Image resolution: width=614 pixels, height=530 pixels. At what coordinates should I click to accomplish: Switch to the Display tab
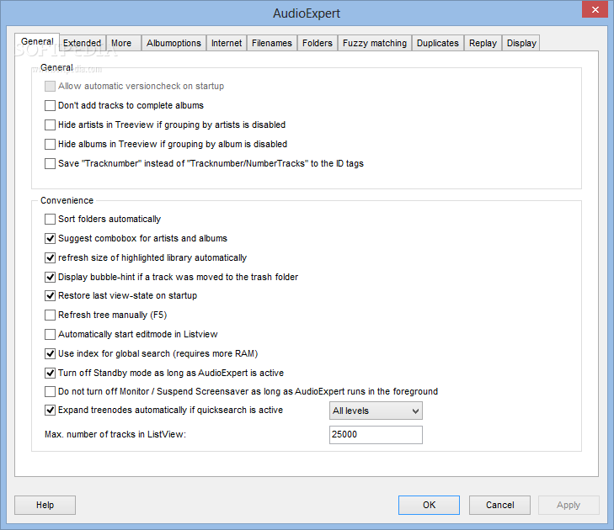(x=521, y=43)
